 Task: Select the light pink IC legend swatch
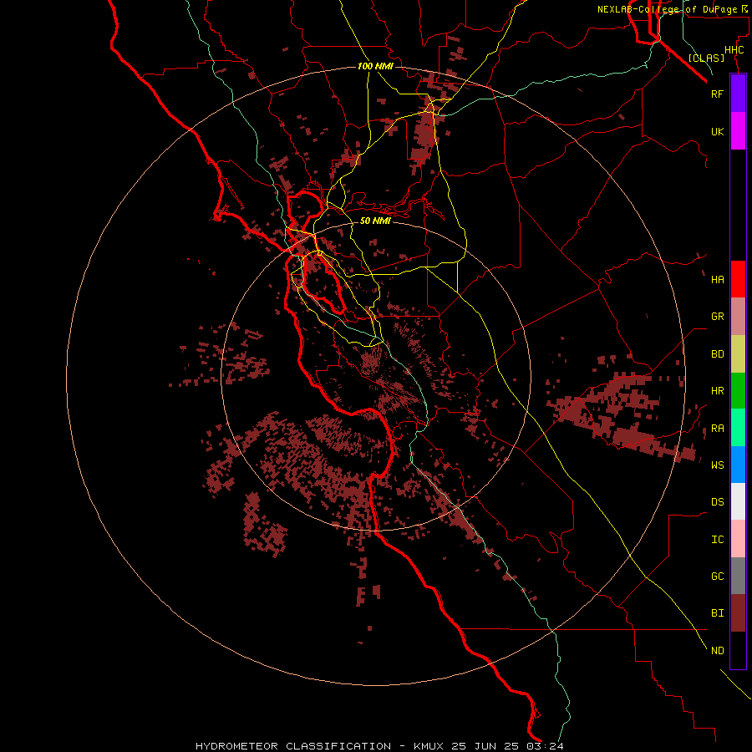tap(738, 539)
